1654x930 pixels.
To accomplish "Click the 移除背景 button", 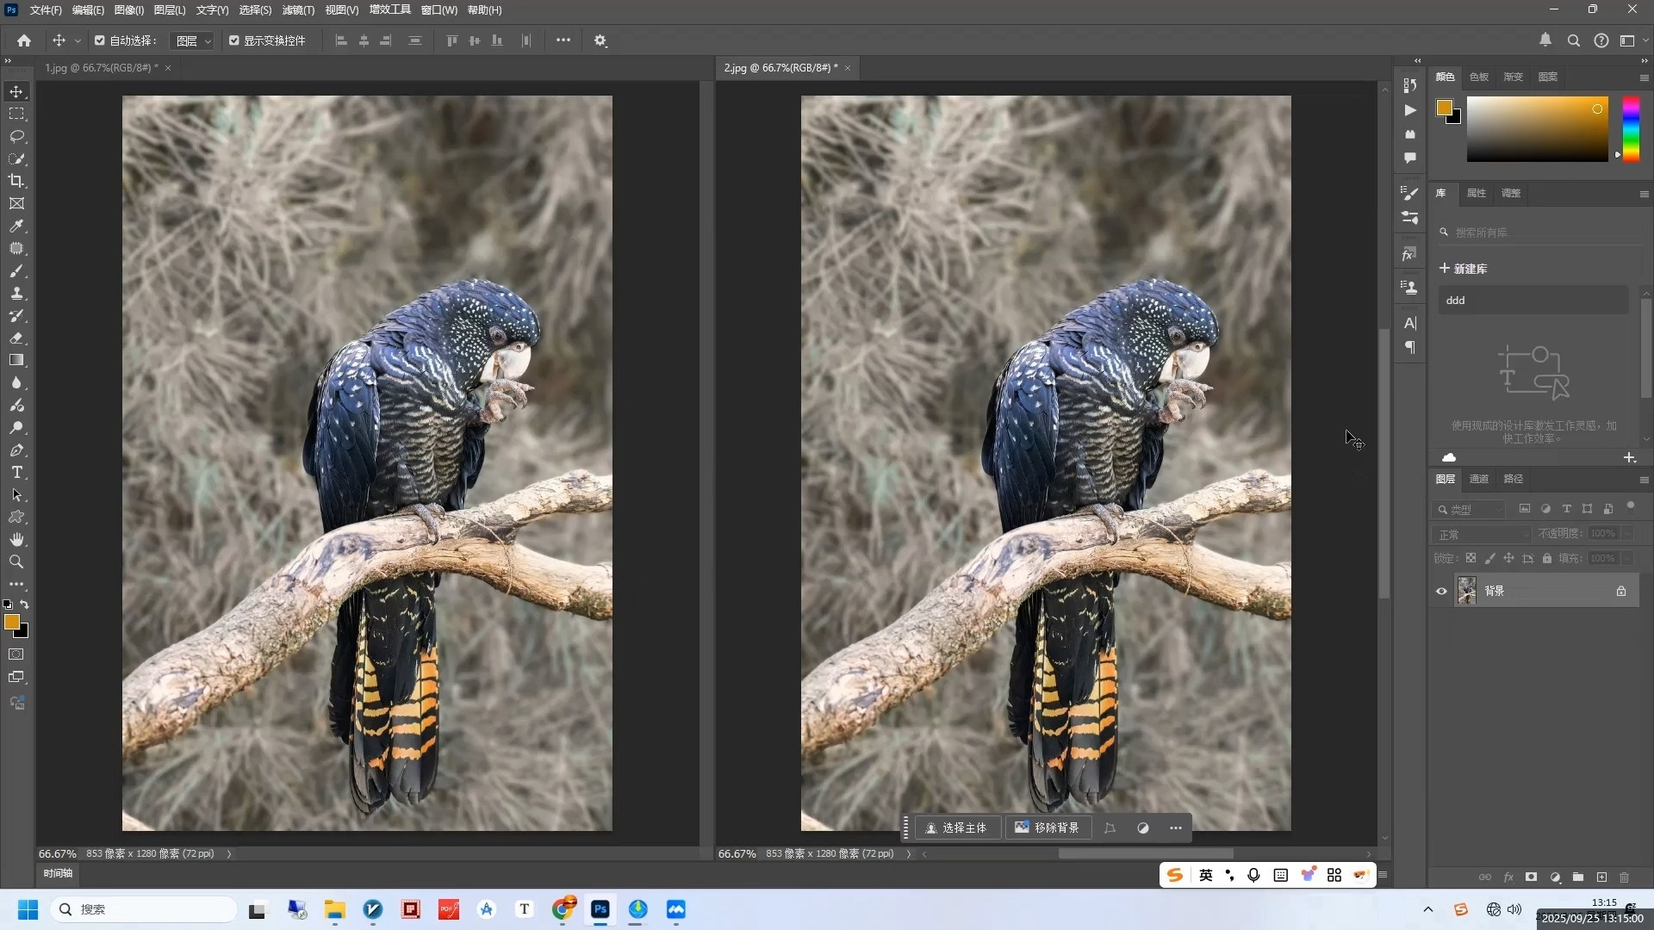I will click(x=1047, y=828).
